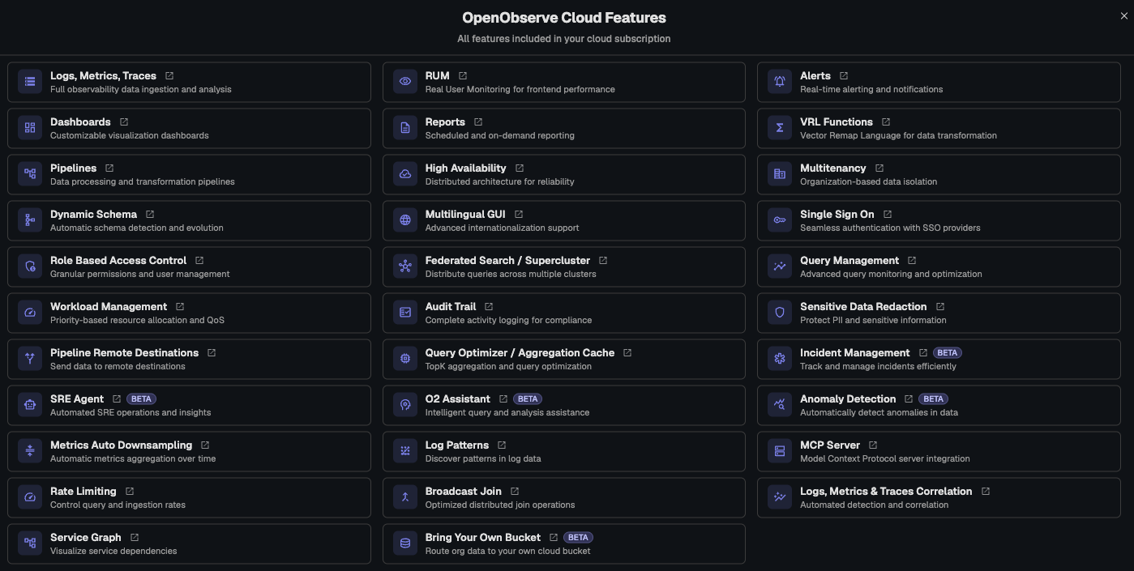Click the Federated Search cluster icon

click(405, 266)
